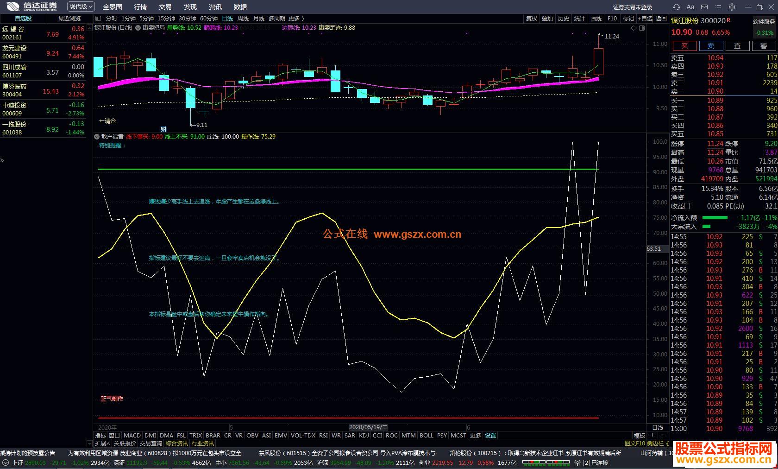778x469 pixels.
Task: Select the 5分钟 chart period
Action: pos(146,19)
